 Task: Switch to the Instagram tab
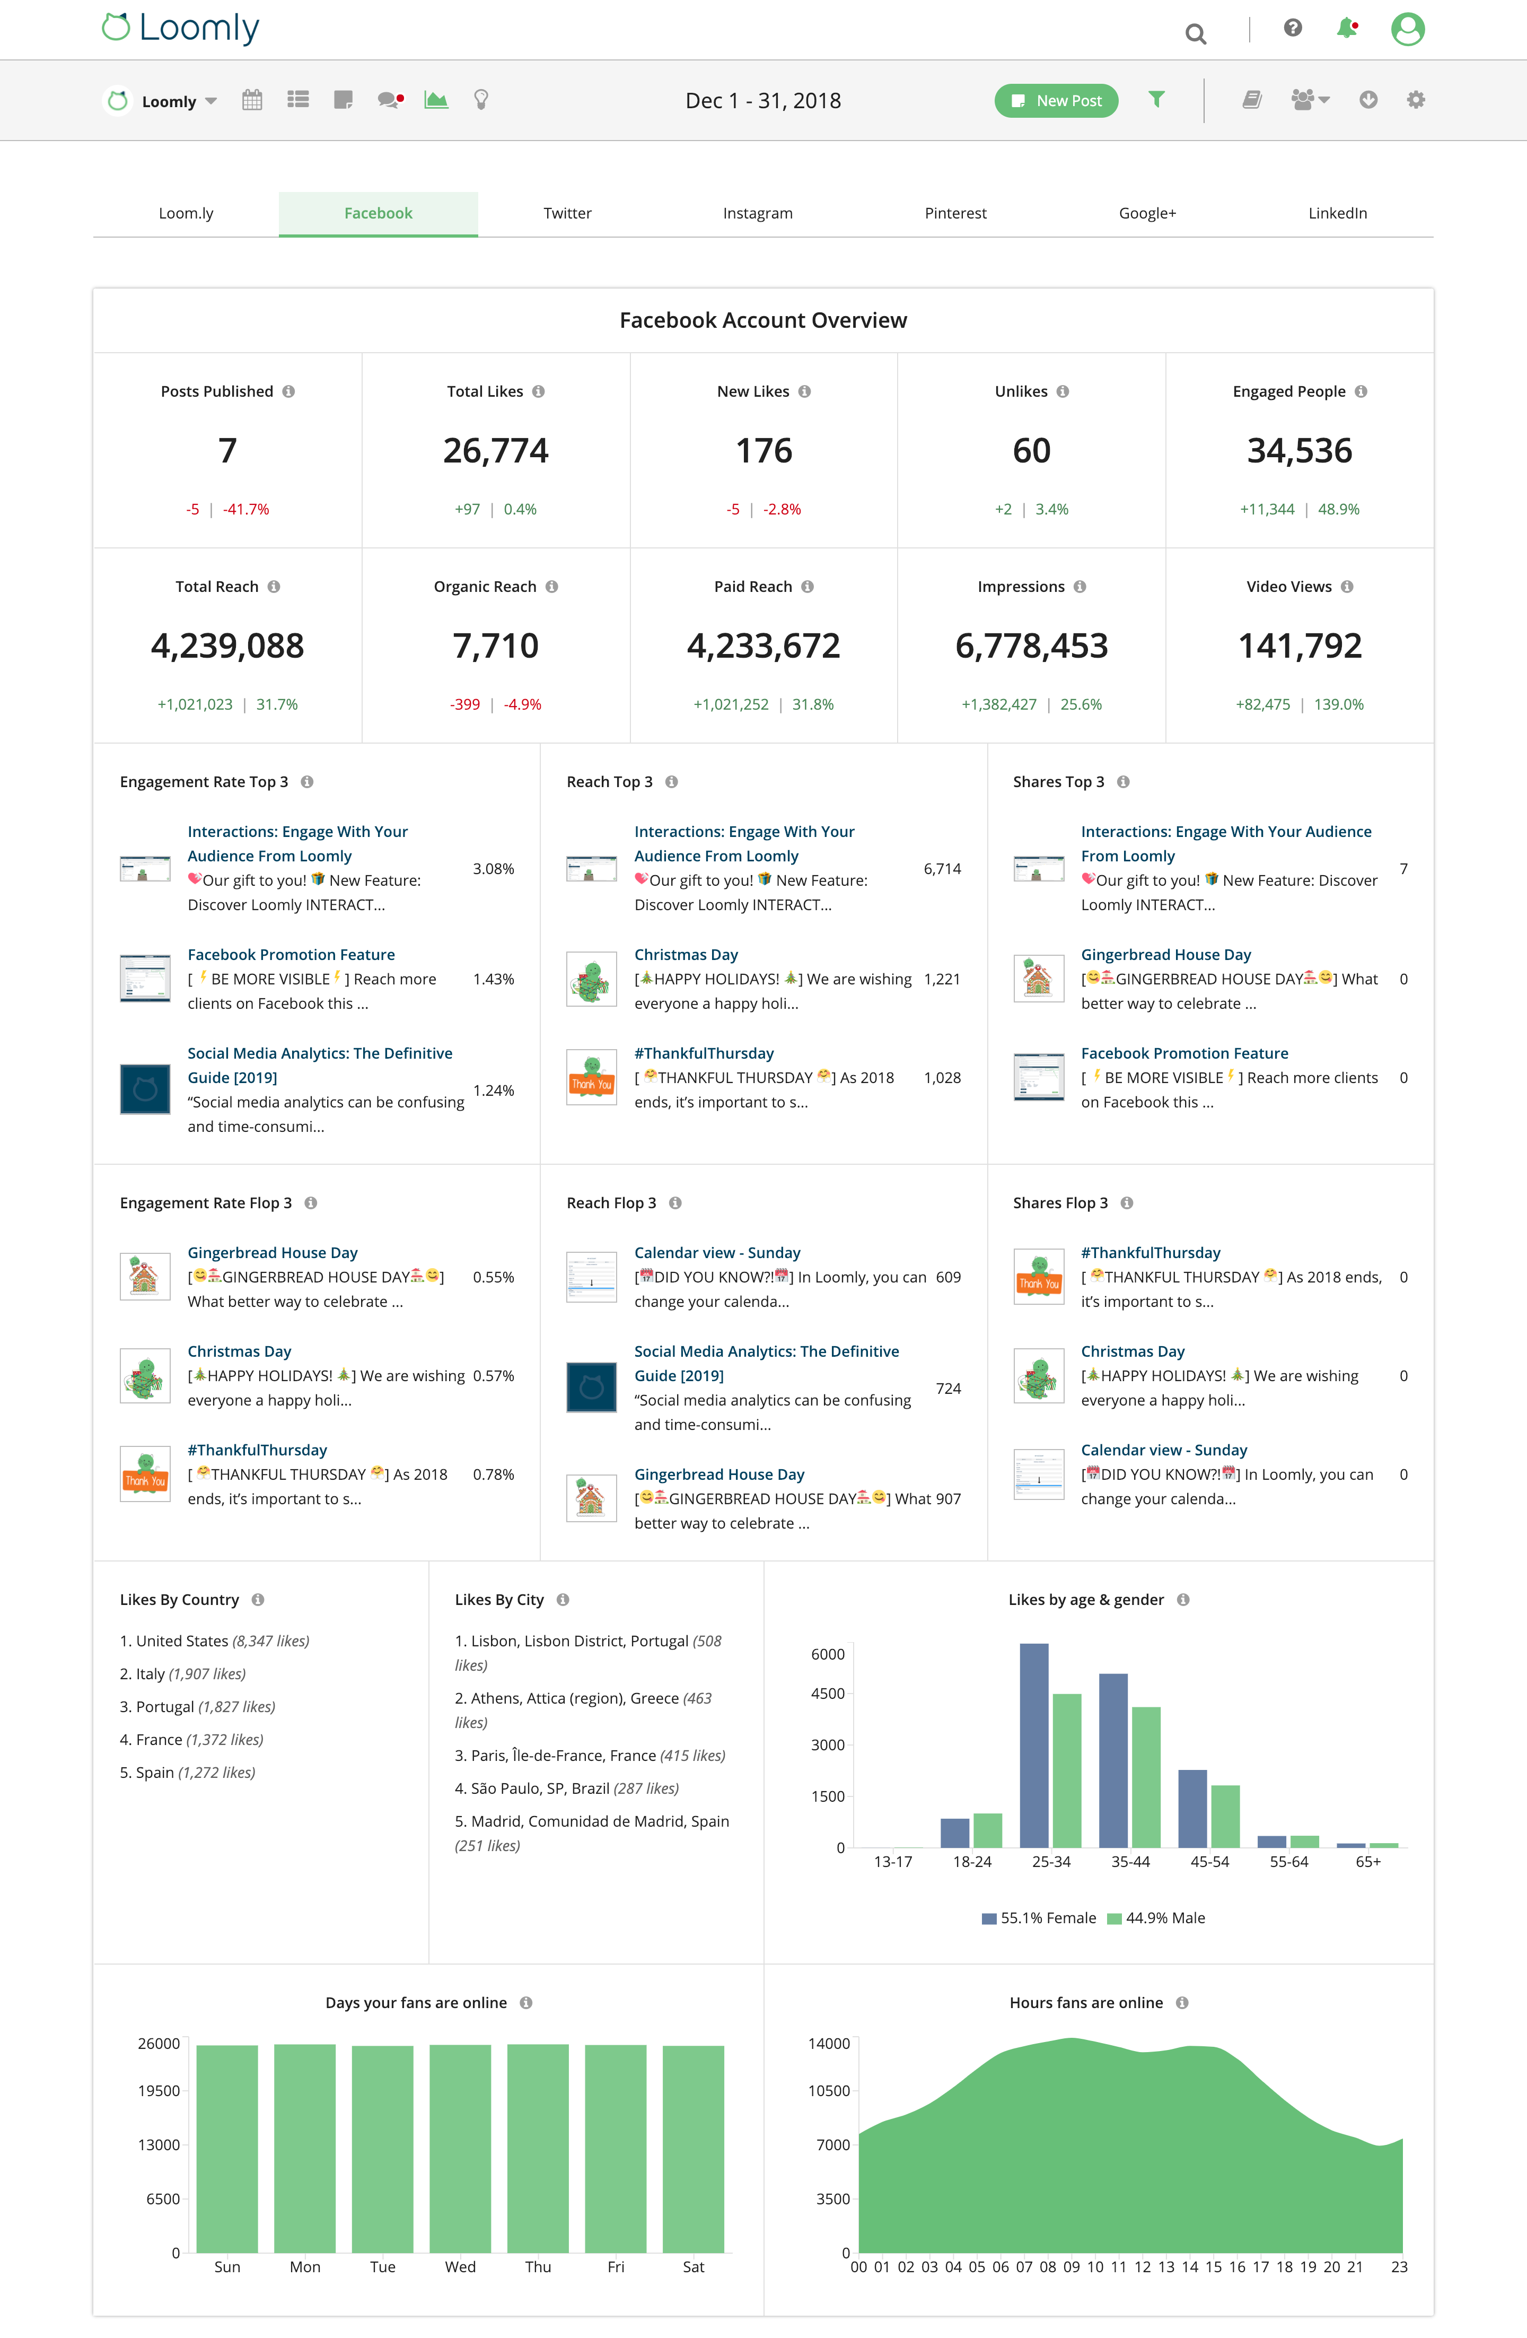click(757, 212)
